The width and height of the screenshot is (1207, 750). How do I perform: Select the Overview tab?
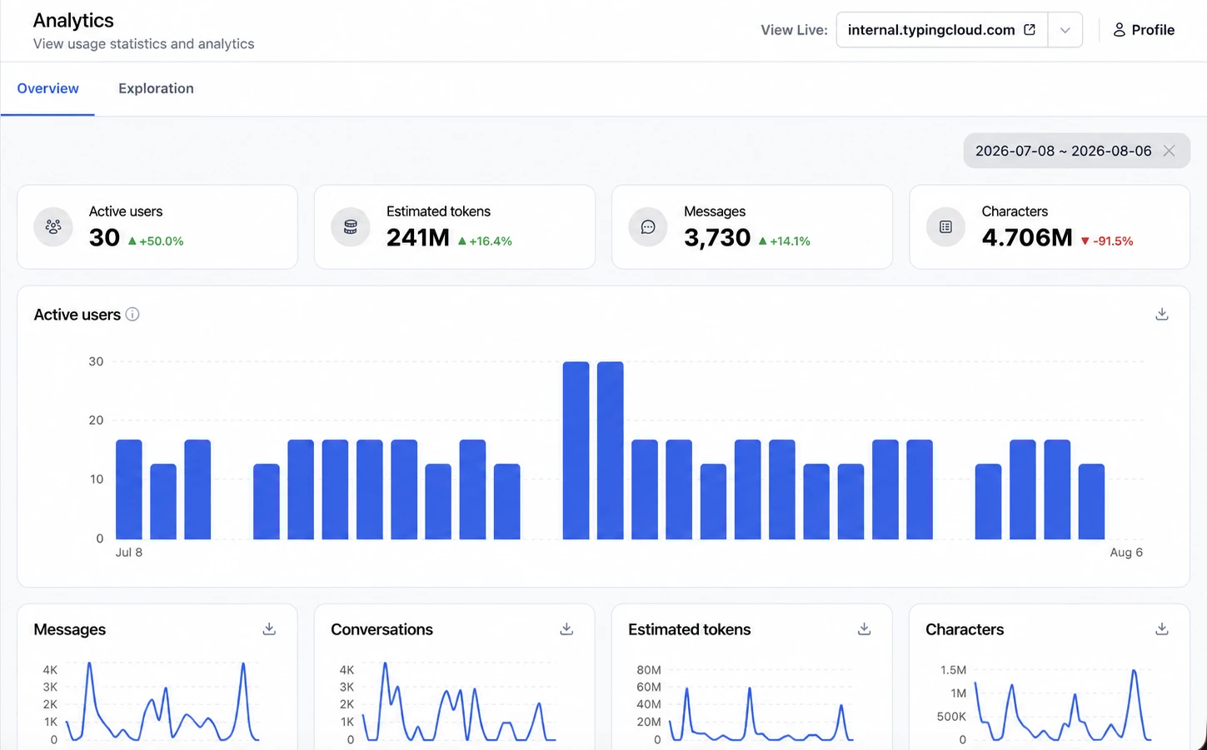48,88
